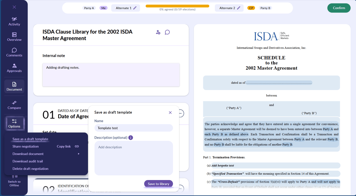
Task: Edit Alternate 1 name with pencil icon
Action: 135,8
